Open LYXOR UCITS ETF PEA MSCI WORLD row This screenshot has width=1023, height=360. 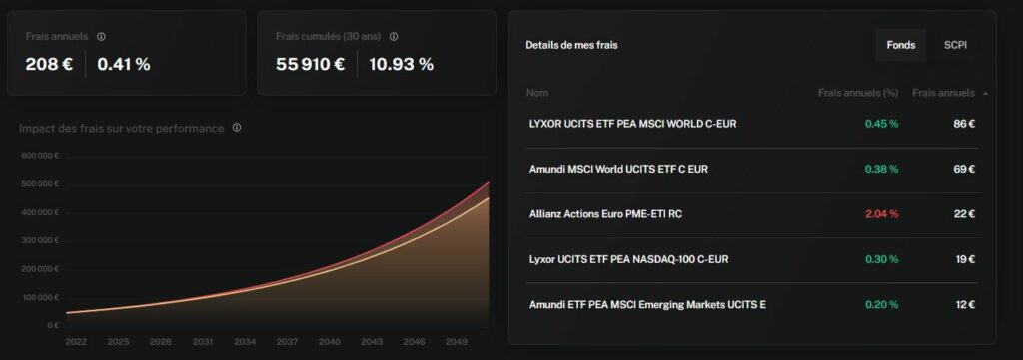point(752,124)
